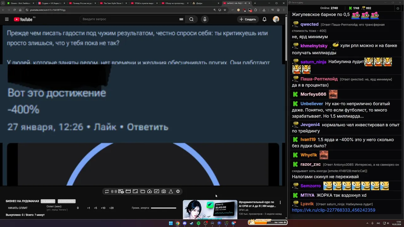The height and width of the screenshot is (227, 404).
Task: Click the НАЧАТЬ СПЛИТ button
Action: 18,208
